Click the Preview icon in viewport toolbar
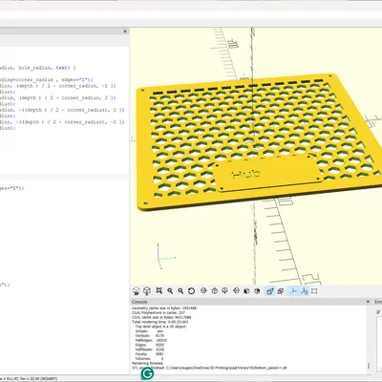 [x=137, y=291]
